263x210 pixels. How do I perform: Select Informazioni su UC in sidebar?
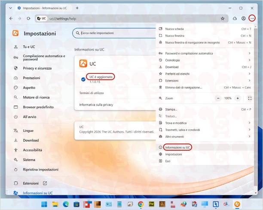pyautogui.click(x=38, y=193)
